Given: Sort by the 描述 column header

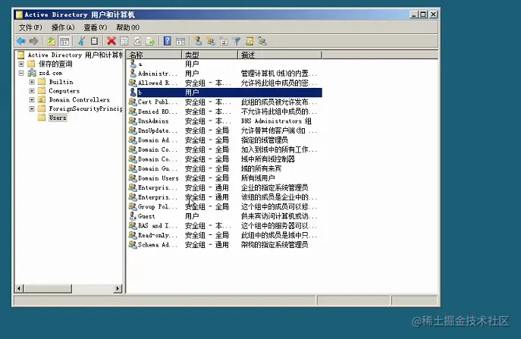Looking at the screenshot, I should click(x=280, y=55).
